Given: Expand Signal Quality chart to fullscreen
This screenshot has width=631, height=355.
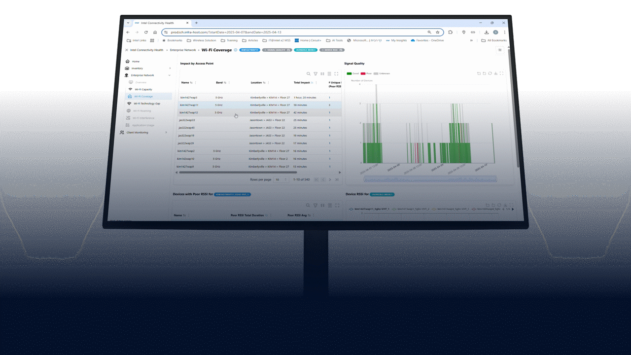Looking at the screenshot, I should pyautogui.click(x=501, y=73).
